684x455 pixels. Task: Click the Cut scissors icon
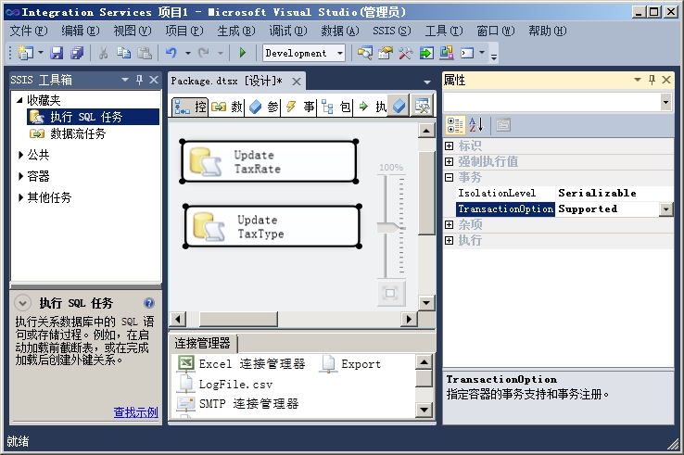104,53
